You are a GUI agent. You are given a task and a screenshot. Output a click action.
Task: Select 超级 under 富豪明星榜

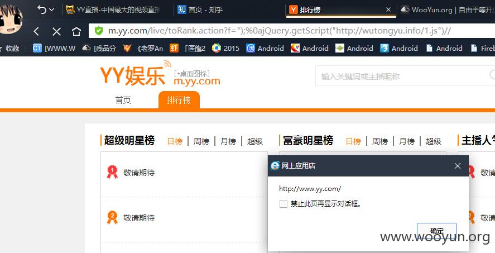coord(434,141)
